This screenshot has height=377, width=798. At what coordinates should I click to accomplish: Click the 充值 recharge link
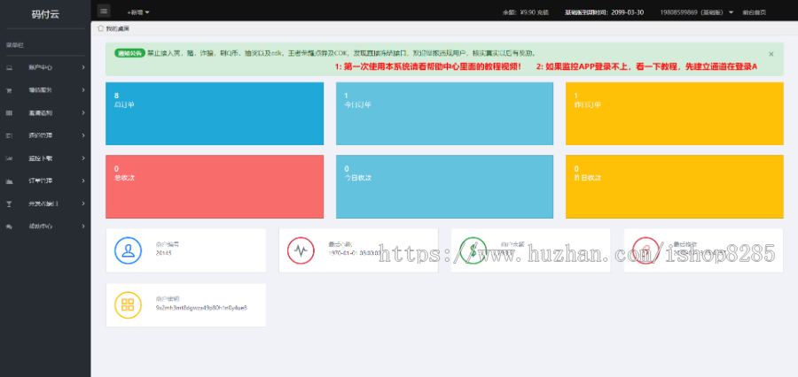pos(543,12)
